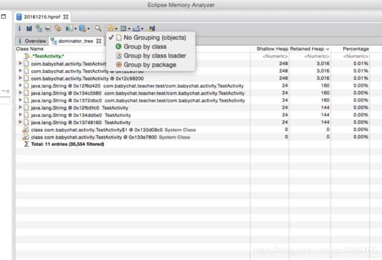Close the dominator_tree tab
382x260 pixels.
tap(99, 41)
